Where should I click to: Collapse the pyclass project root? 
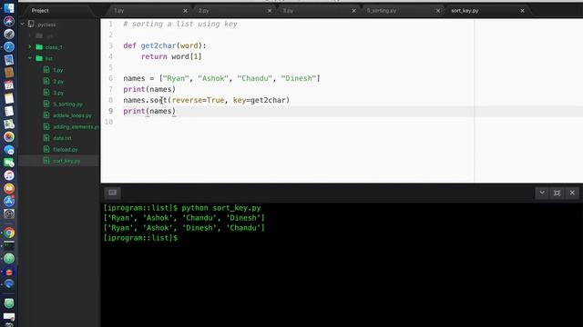(x=22, y=25)
